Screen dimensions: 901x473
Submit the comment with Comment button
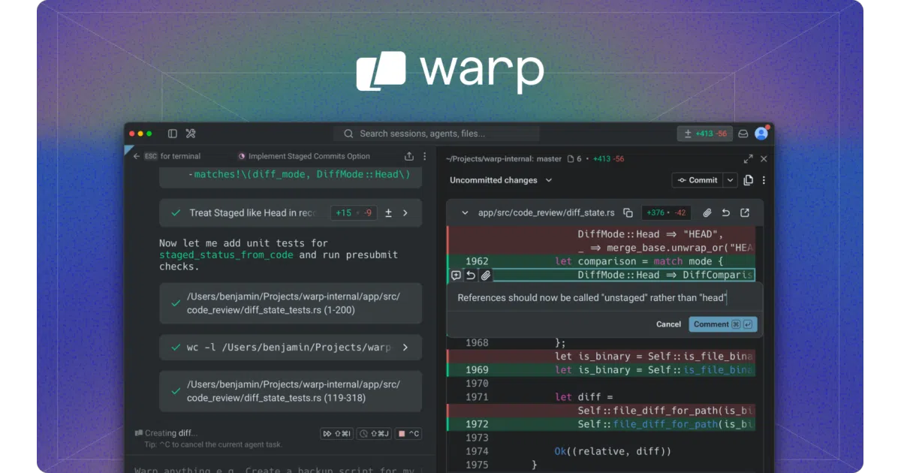(x=722, y=324)
